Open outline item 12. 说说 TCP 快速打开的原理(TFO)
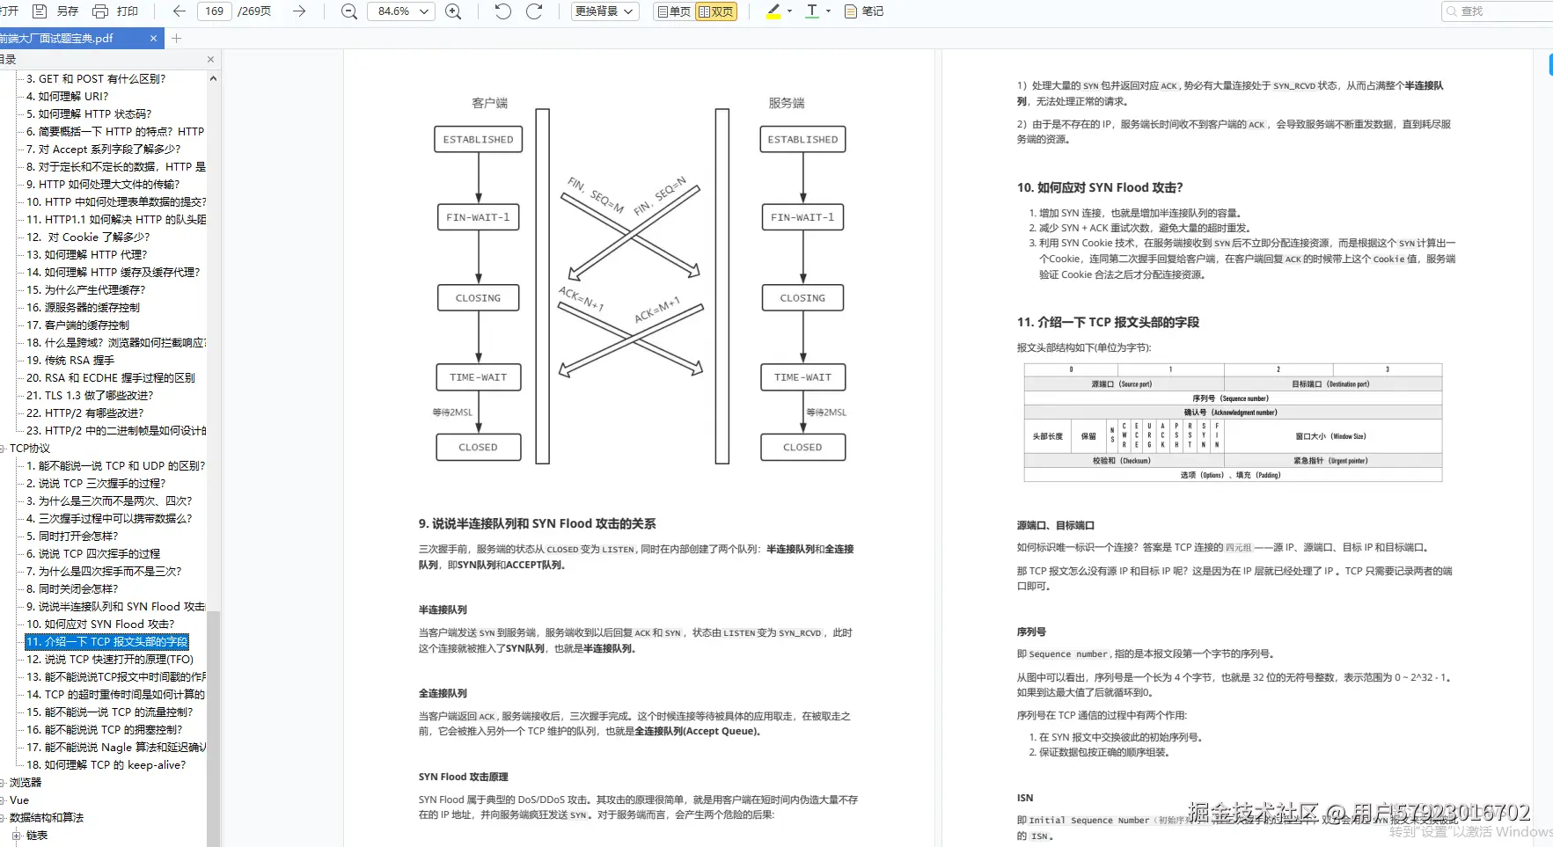Viewport: 1553px width, 847px height. 110,660
